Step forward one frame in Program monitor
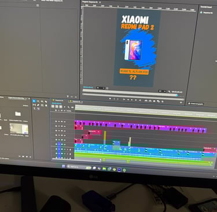 click(135, 100)
